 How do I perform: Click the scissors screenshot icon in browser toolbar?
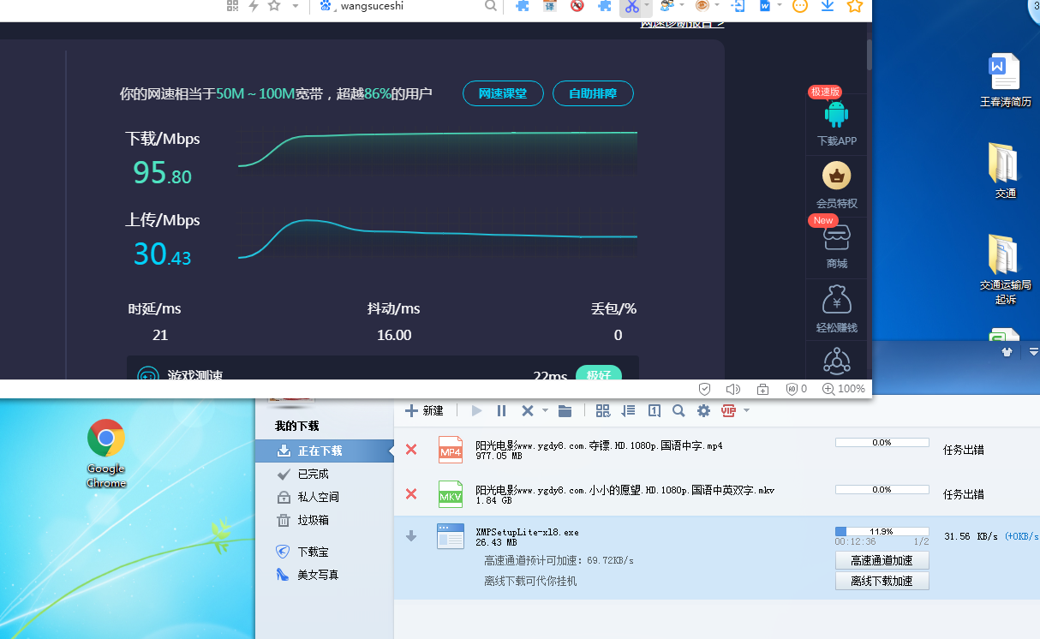pos(631,6)
